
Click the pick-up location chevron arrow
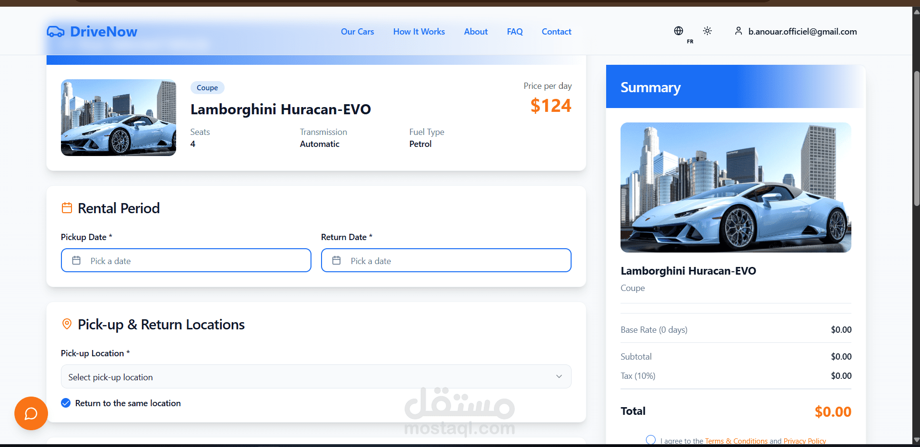click(559, 376)
